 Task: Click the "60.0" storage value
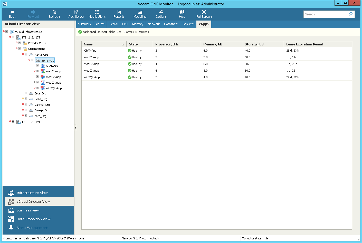[247, 57]
